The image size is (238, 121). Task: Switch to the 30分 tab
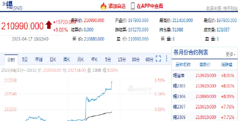(x=136, y=60)
